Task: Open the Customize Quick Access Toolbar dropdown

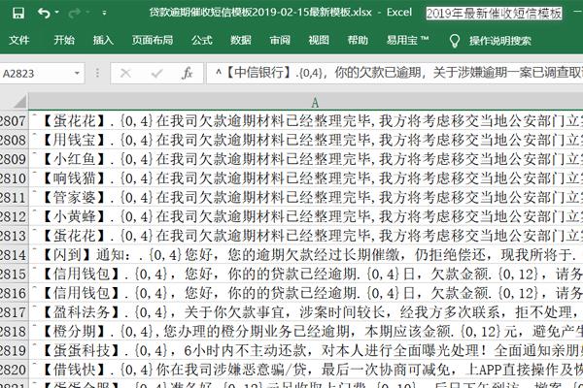Action: (105, 13)
